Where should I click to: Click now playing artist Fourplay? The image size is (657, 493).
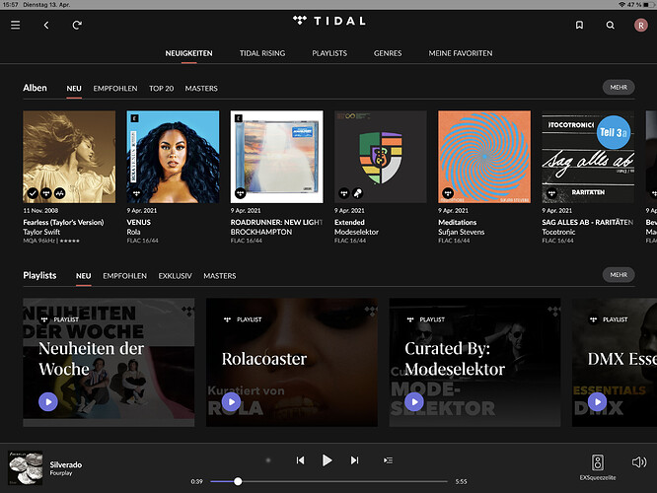tap(61, 473)
